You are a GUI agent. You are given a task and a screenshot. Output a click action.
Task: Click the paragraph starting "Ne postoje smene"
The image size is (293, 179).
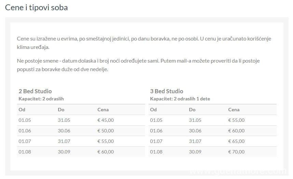coord(138,65)
